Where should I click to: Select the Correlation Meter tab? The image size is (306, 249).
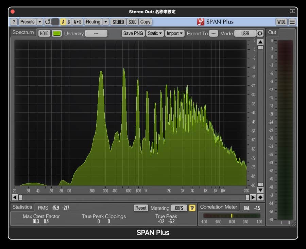point(219,207)
